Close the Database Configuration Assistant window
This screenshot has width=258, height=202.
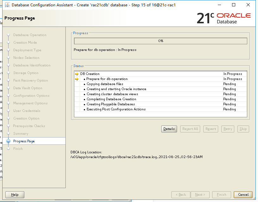click(x=248, y=5)
